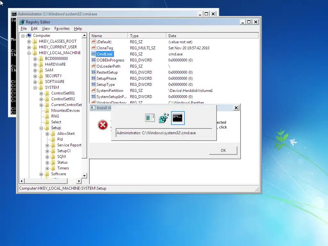
Task: Open the Edit menu
Action: 34,29
